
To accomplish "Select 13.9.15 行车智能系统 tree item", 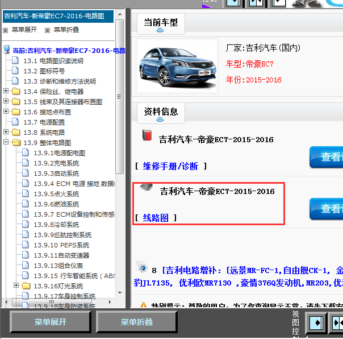I will 74,276.
